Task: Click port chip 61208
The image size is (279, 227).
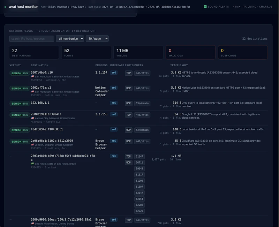Action: pos(139,181)
